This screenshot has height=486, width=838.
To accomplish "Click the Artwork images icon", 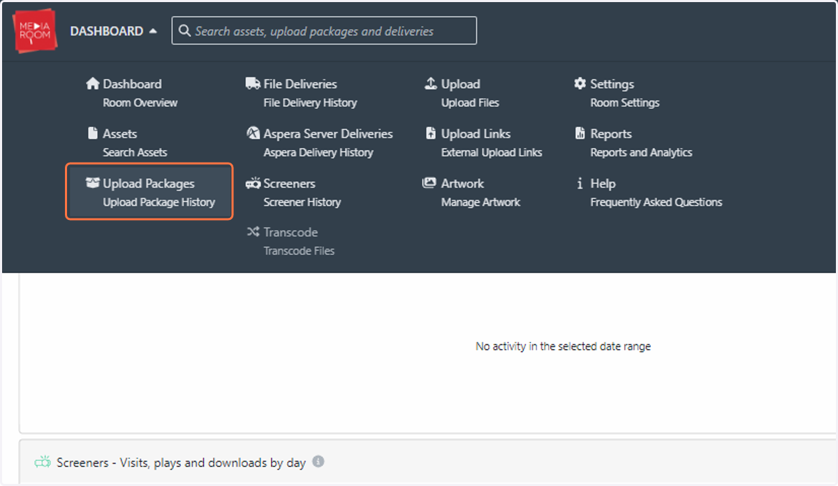I will [429, 184].
